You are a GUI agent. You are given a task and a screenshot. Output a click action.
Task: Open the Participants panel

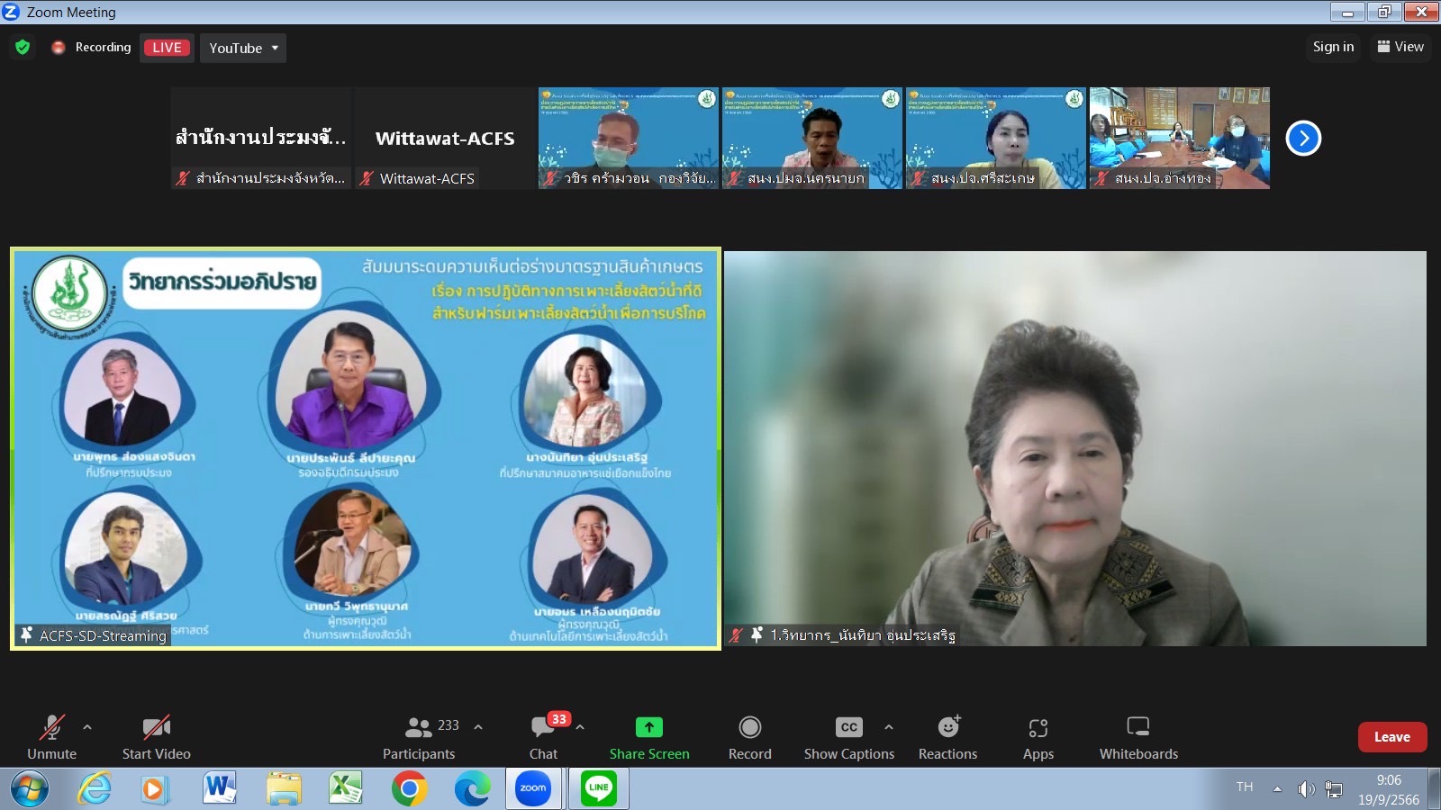click(419, 736)
